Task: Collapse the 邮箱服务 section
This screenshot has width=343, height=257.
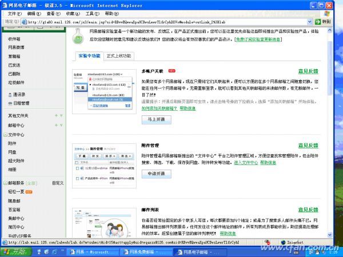Action: coord(6,183)
